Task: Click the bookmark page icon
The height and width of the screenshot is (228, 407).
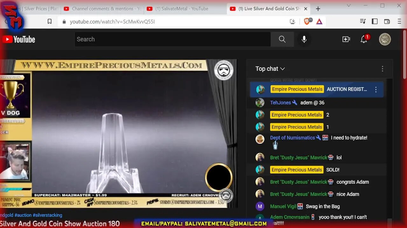Action: coord(50,22)
